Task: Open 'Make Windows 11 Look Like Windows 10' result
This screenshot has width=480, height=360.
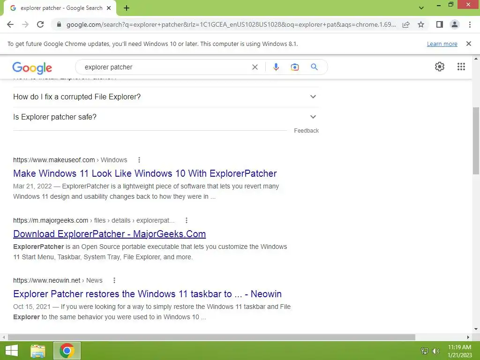Action: click(x=145, y=173)
